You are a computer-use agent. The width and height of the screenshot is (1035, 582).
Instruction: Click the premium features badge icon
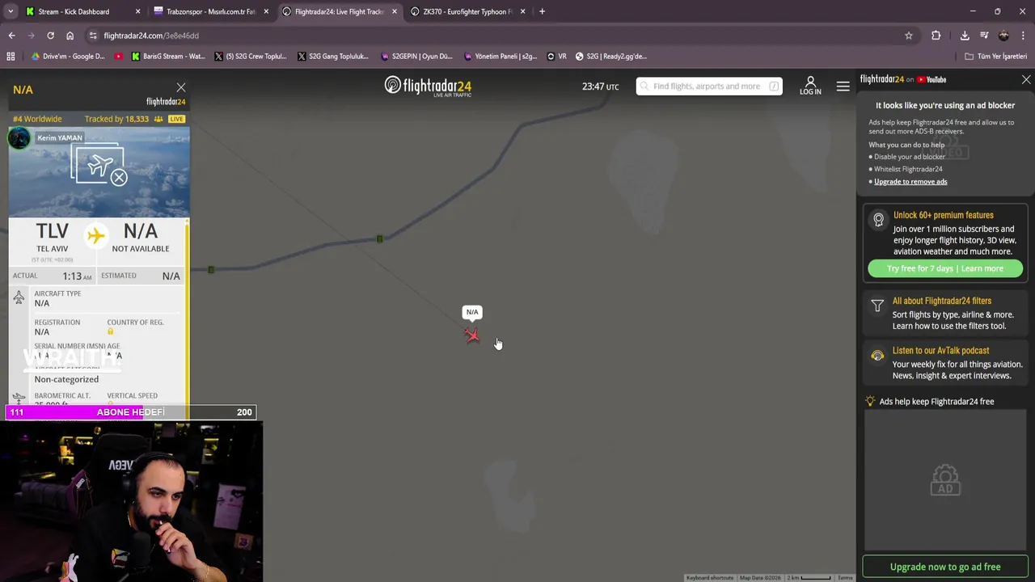pos(878,221)
